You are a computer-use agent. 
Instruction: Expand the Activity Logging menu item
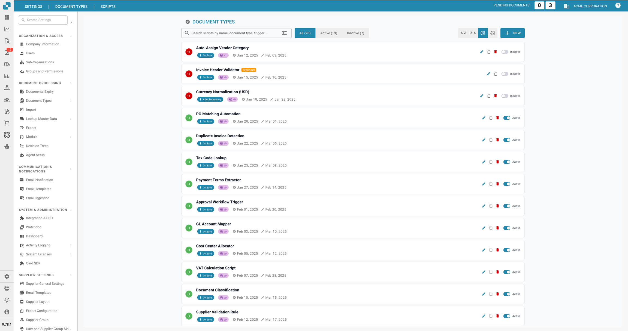pyautogui.click(x=71, y=245)
